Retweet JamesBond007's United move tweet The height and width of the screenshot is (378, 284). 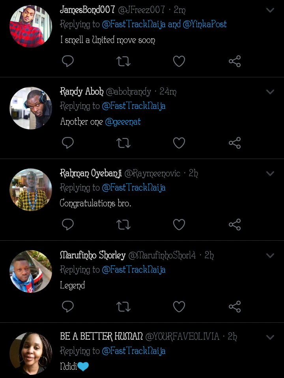coord(123,61)
